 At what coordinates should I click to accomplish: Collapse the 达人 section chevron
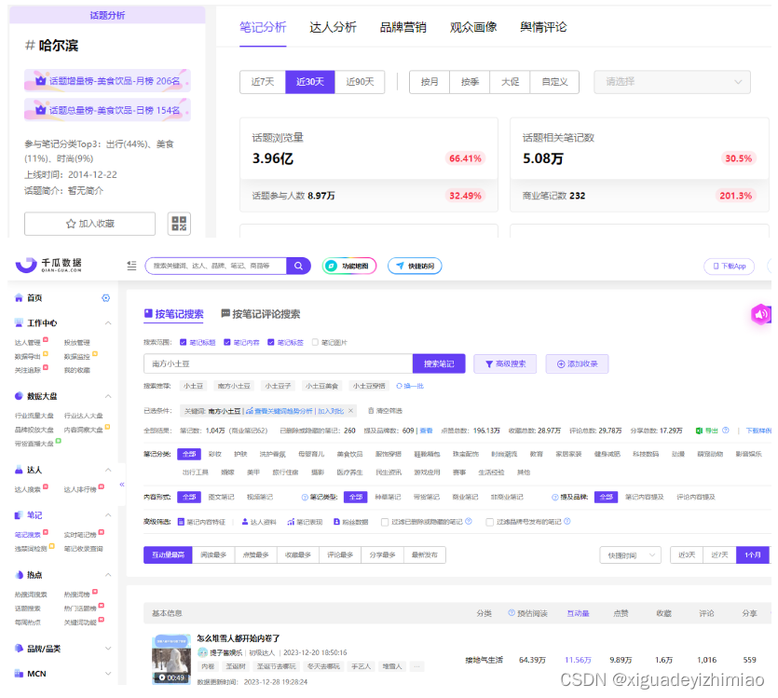pos(108,470)
